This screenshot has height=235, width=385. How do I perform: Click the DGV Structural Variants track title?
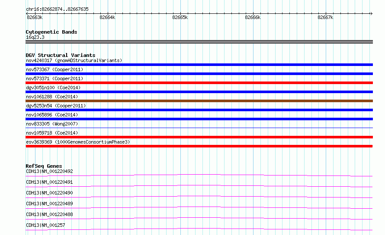point(61,55)
